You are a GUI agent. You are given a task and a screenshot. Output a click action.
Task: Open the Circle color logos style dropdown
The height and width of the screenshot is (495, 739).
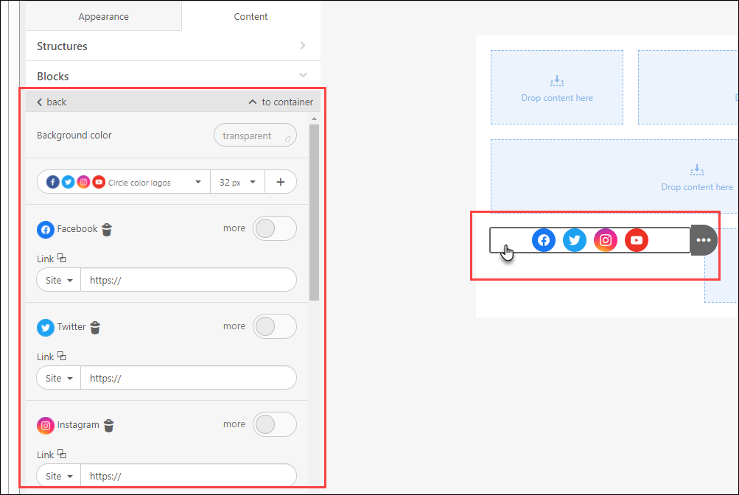(124, 182)
